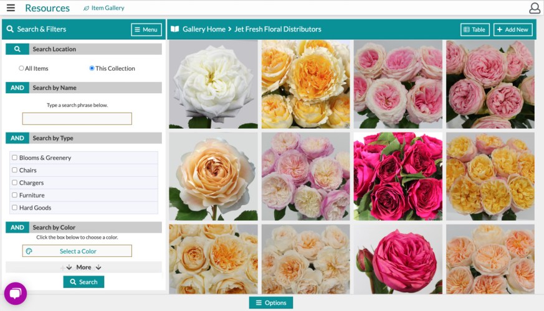Click the user account profile icon
Viewport: 544px width, 311px height.
534,8
